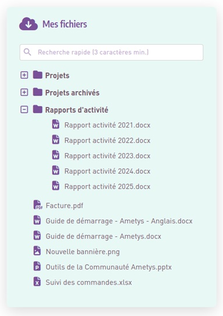223x316 pixels.
Task: Click the magnifier icon in the search box
Action: click(27, 52)
